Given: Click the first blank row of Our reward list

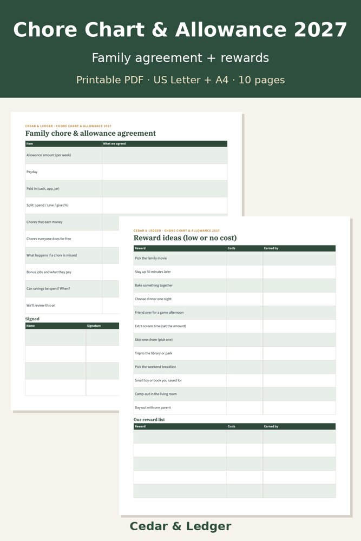Looking at the screenshot, I should coord(234,437).
